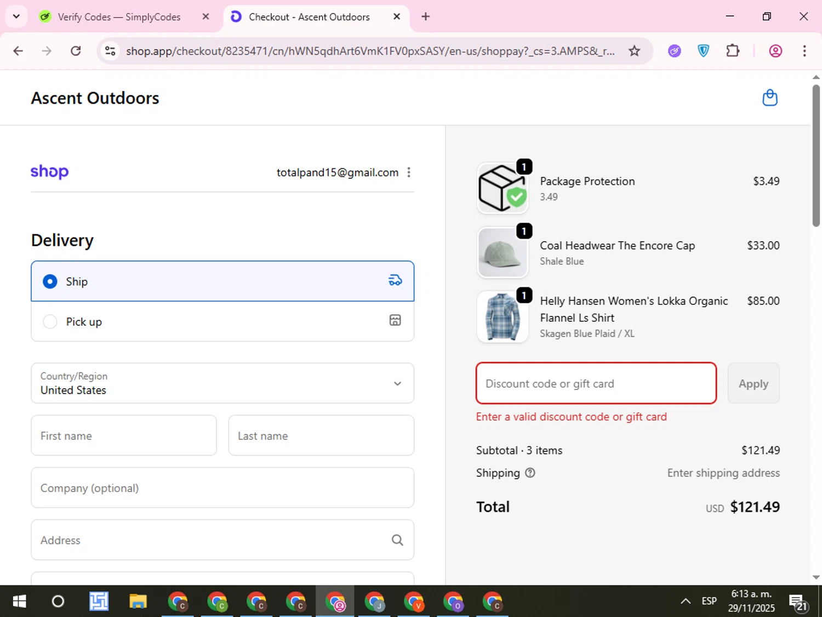Open the Windows Start menu
822x617 pixels.
pyautogui.click(x=19, y=602)
